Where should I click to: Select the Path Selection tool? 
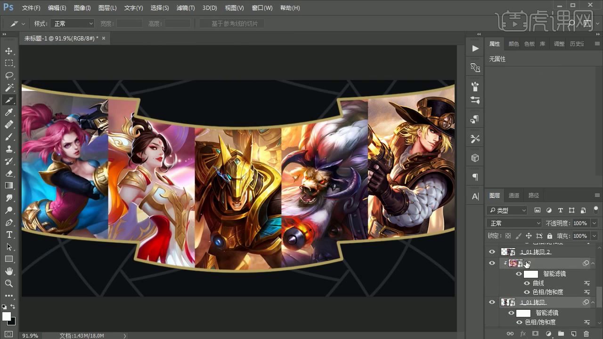click(9, 247)
